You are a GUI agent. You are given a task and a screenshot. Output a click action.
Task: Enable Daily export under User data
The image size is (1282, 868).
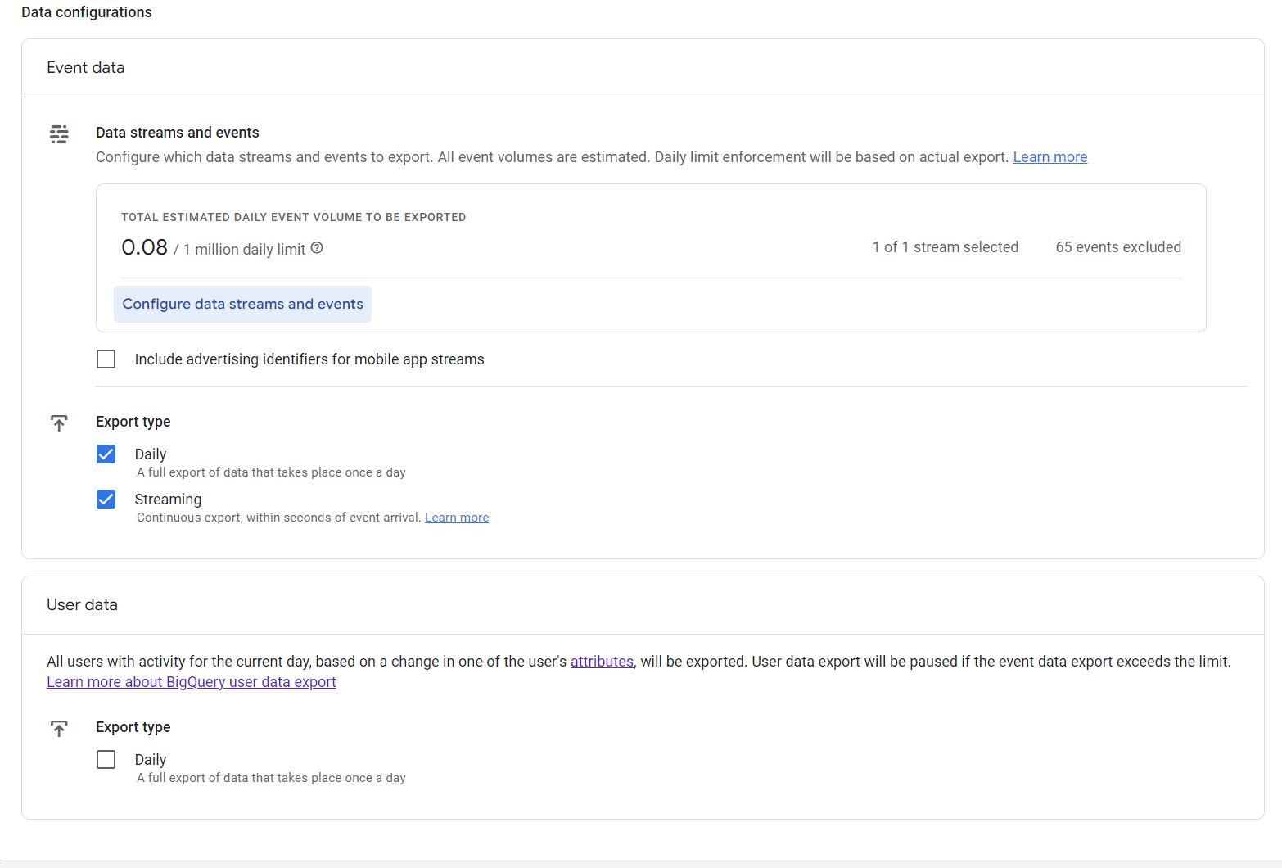click(106, 759)
